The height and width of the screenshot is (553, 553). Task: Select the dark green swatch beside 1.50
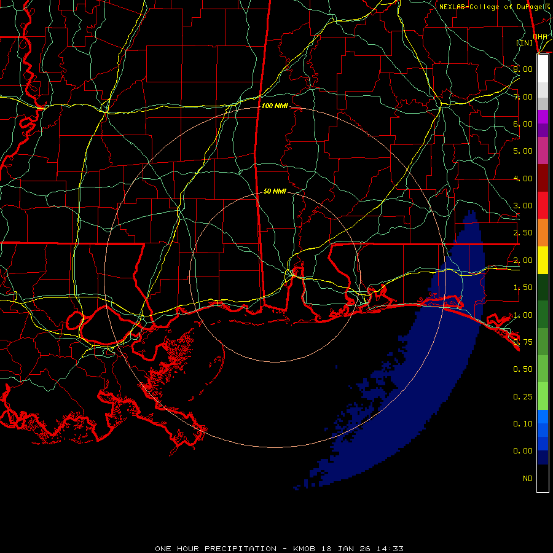point(543,287)
